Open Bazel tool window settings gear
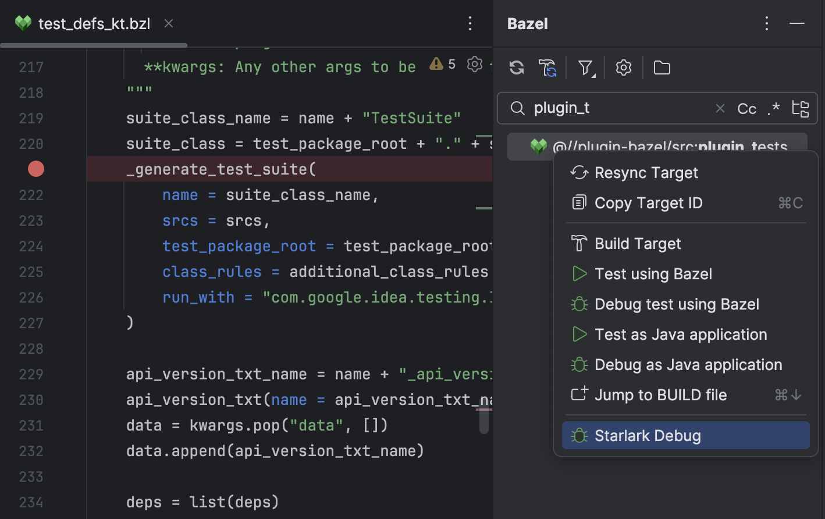The image size is (825, 519). pos(623,67)
